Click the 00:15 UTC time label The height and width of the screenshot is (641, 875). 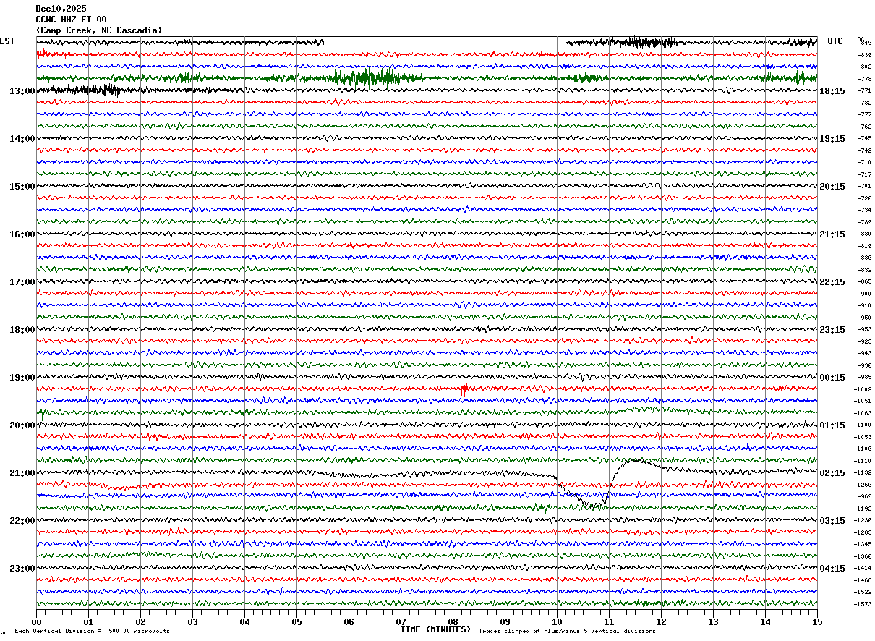coord(832,378)
